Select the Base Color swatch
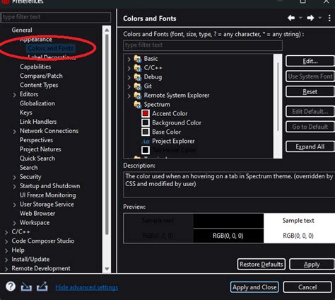Viewport: 335px width, 300px height. click(146, 132)
